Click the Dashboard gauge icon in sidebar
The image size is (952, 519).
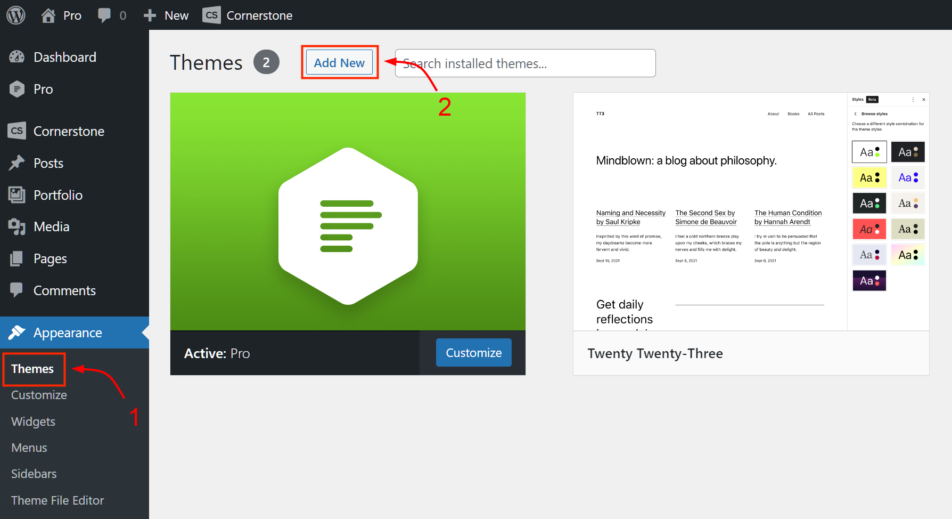click(17, 57)
